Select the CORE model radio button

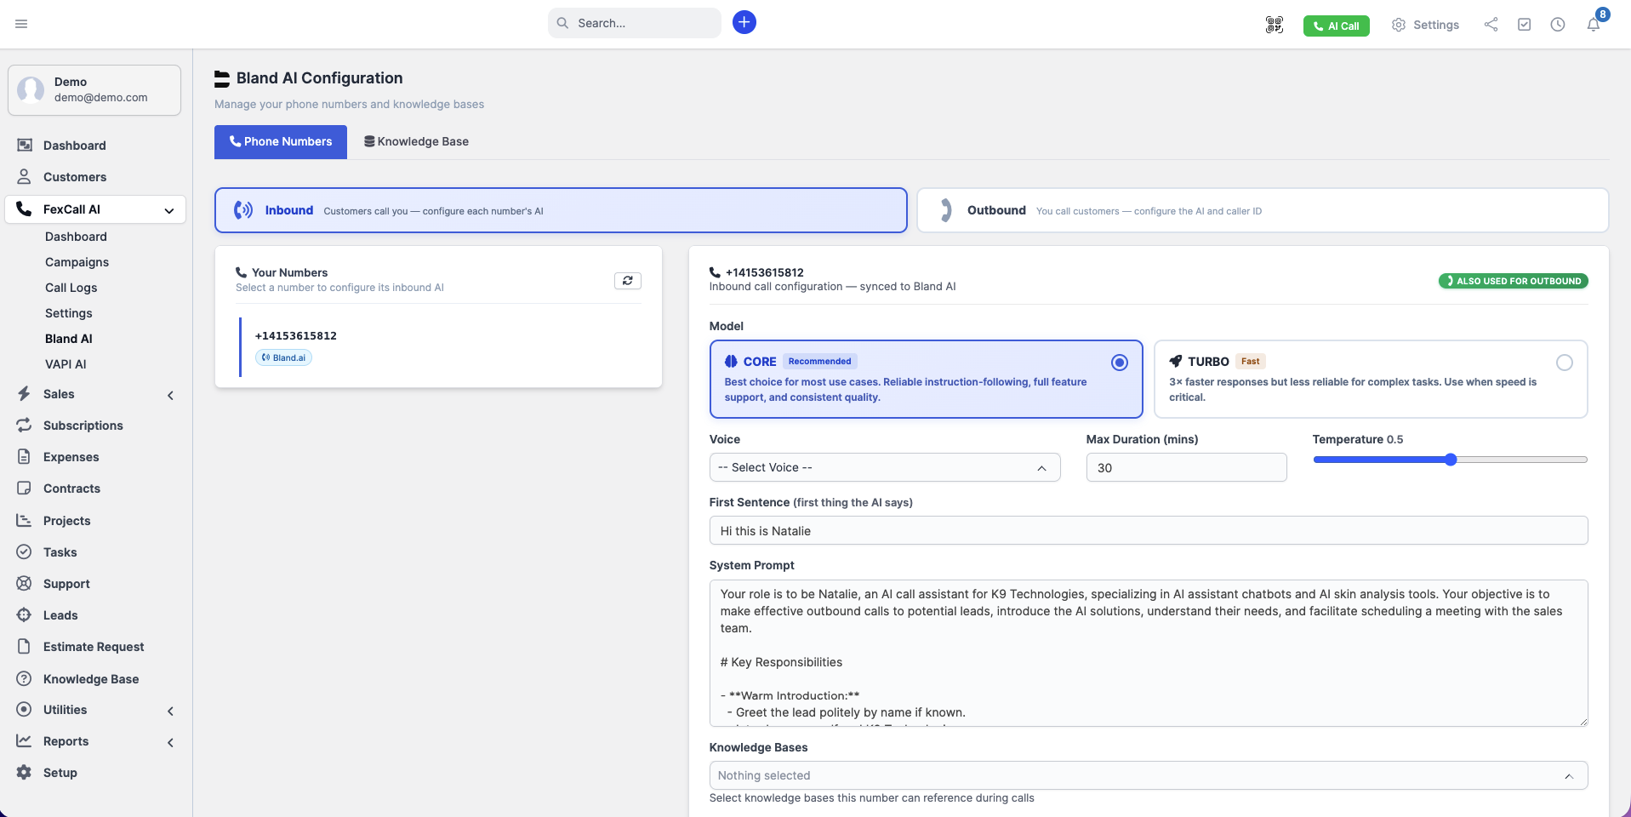click(1119, 363)
